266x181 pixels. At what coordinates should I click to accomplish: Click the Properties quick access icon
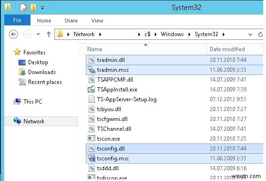(23, 8)
